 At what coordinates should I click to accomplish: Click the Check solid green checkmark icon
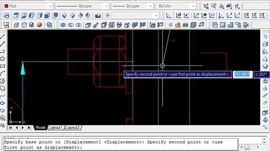point(201,25)
